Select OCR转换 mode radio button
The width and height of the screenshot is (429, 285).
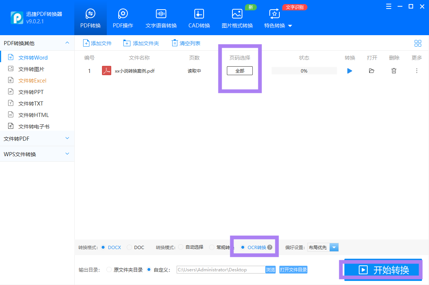(x=243, y=247)
